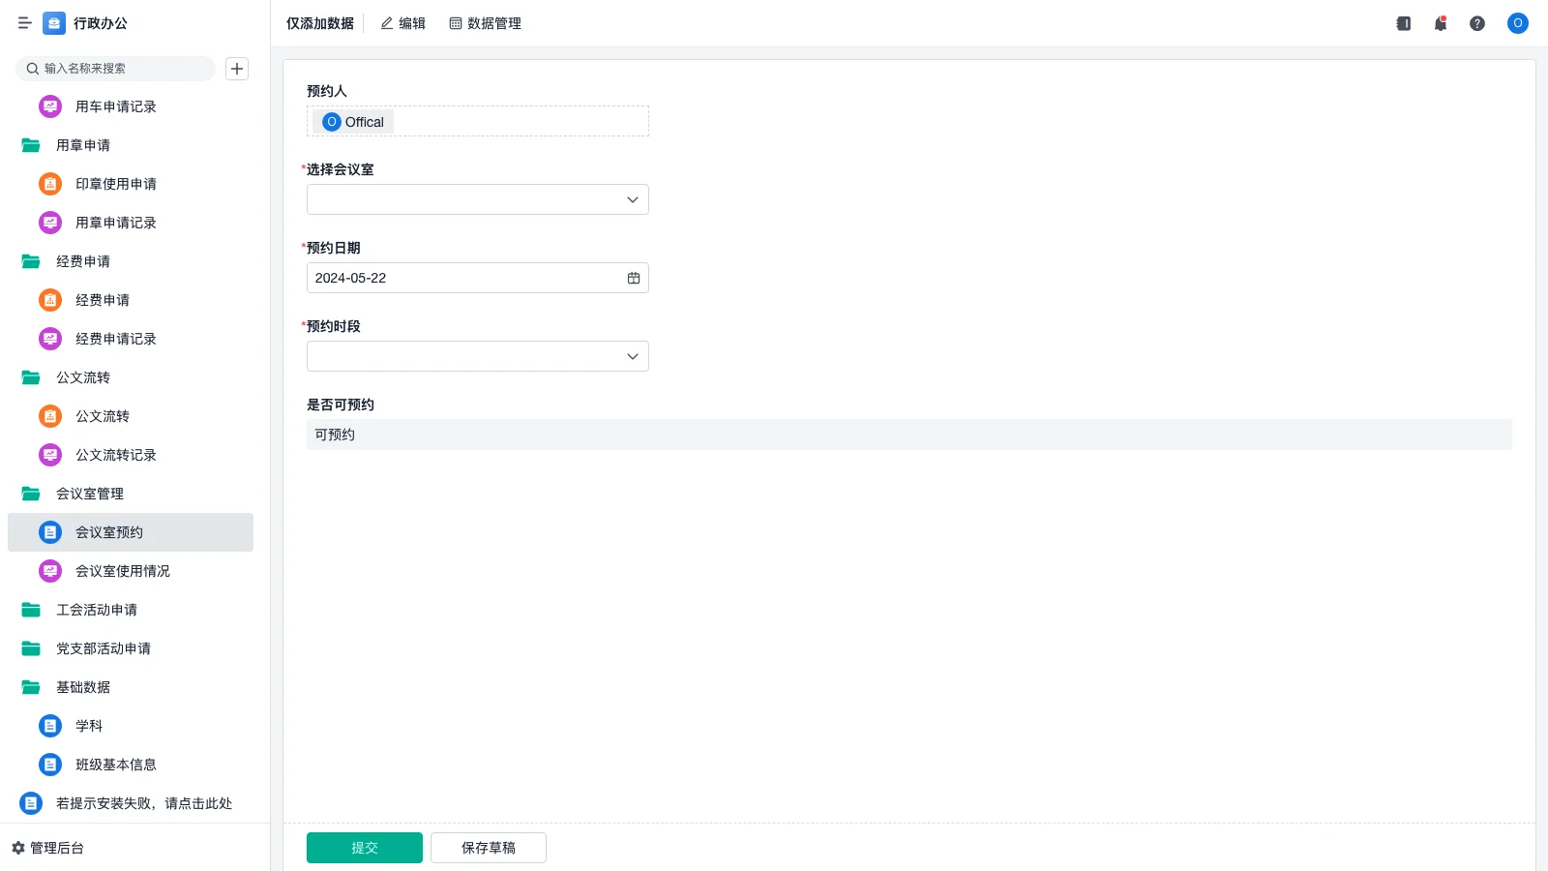Open the user avatar in top right
The image size is (1548, 871).
pyautogui.click(x=1518, y=23)
